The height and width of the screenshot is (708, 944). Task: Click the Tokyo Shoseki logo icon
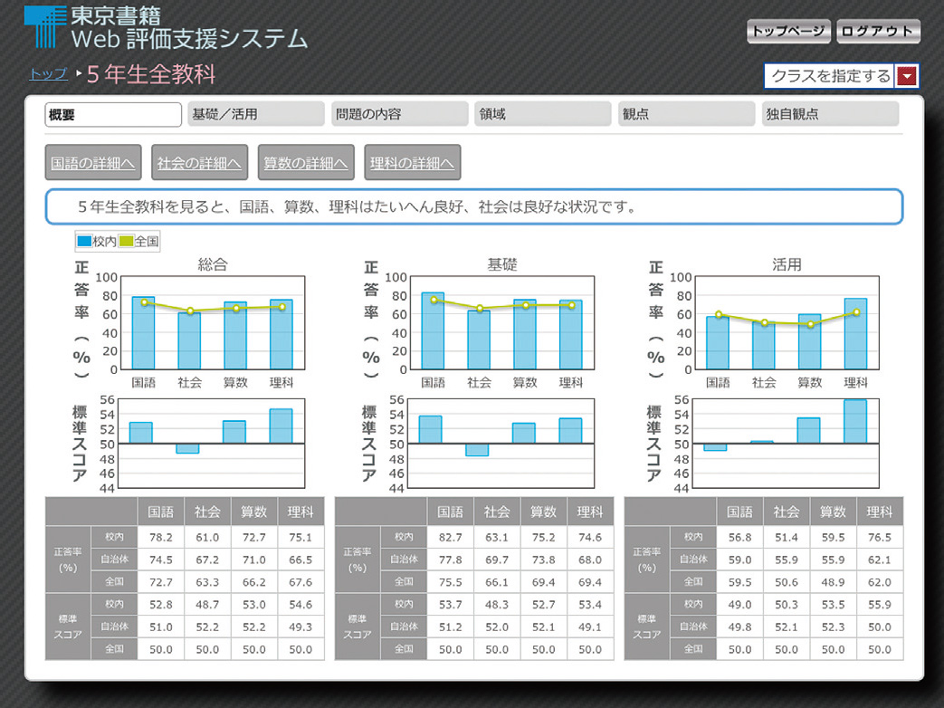coord(44,27)
